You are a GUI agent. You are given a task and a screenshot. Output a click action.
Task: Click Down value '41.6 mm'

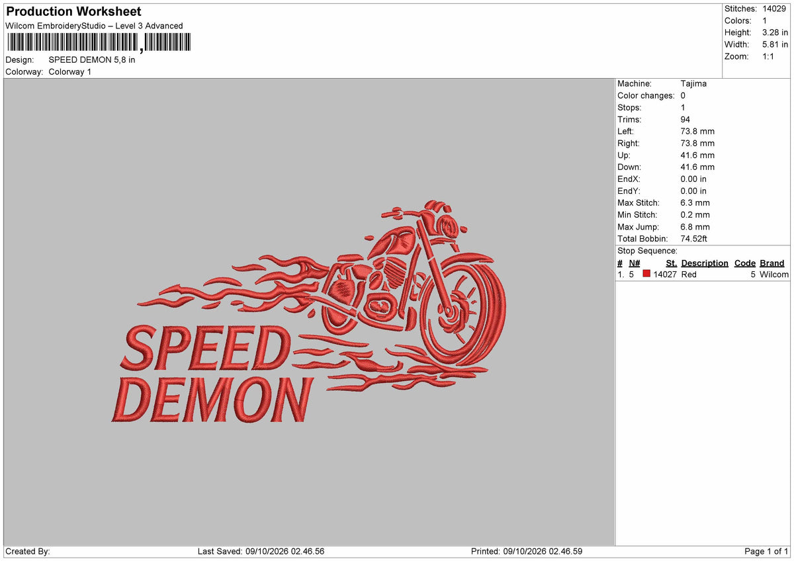(697, 167)
